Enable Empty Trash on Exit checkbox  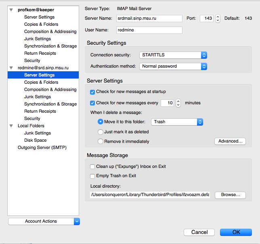(92, 176)
